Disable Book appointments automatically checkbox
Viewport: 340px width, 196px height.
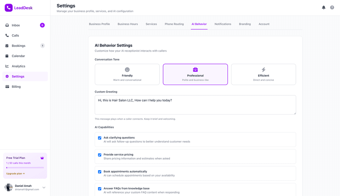(100, 172)
